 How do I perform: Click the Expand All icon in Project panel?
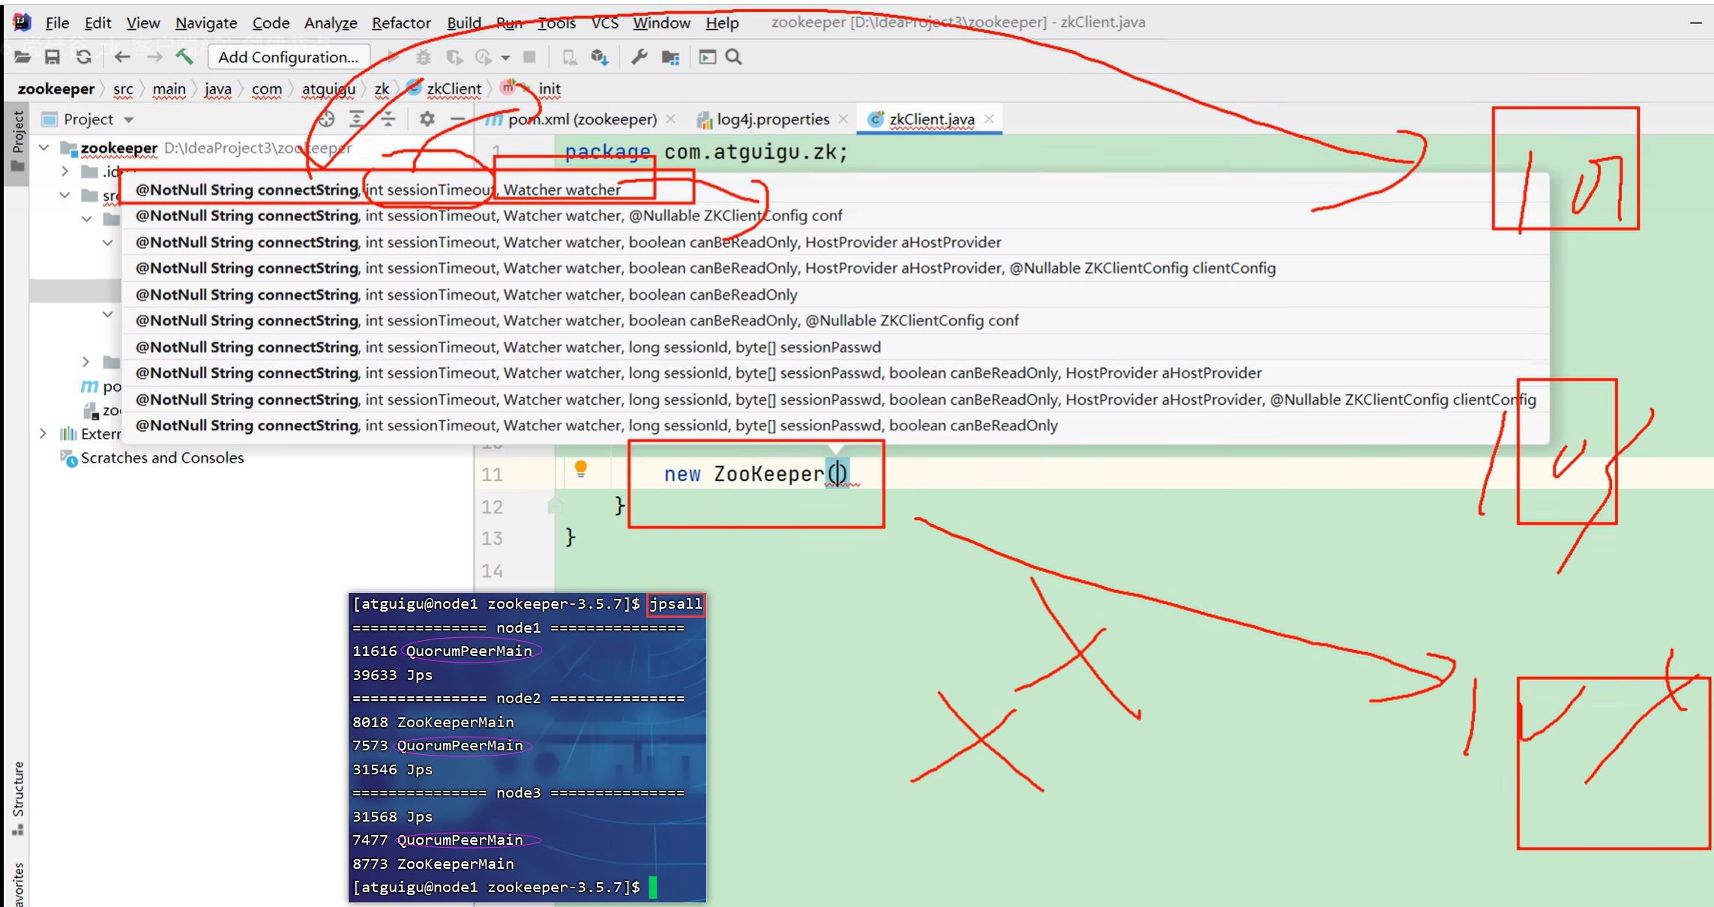click(x=357, y=118)
